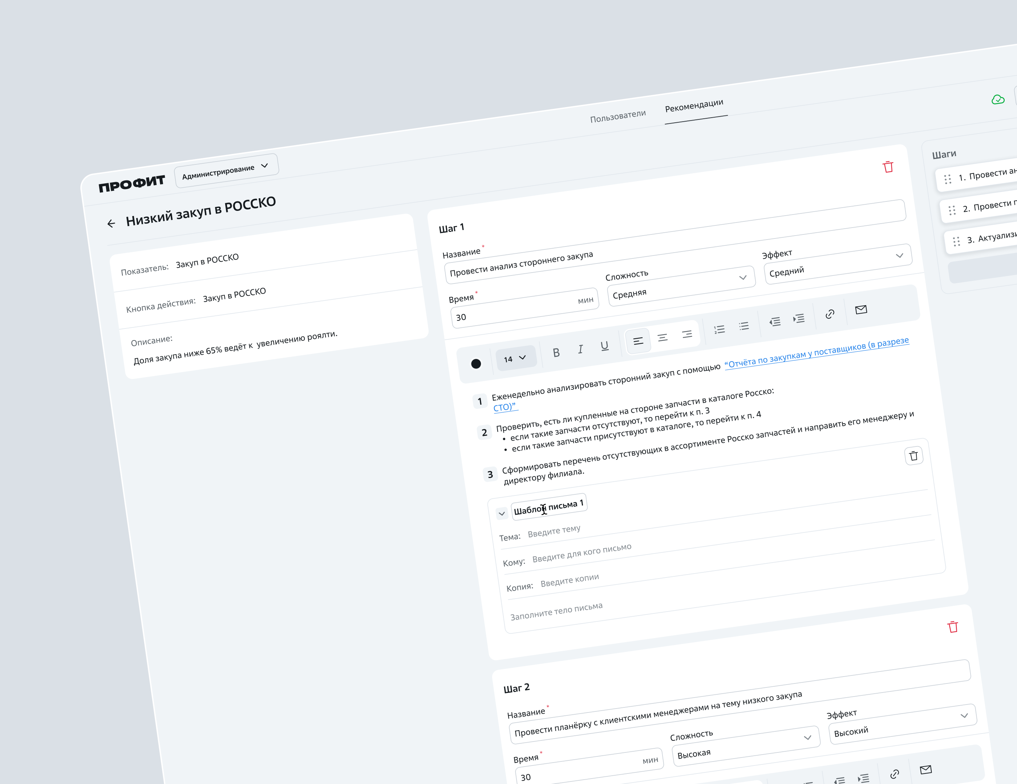The height and width of the screenshot is (784, 1017).
Task: Delete Шаг 2 with the red trash icon
Action: click(953, 627)
